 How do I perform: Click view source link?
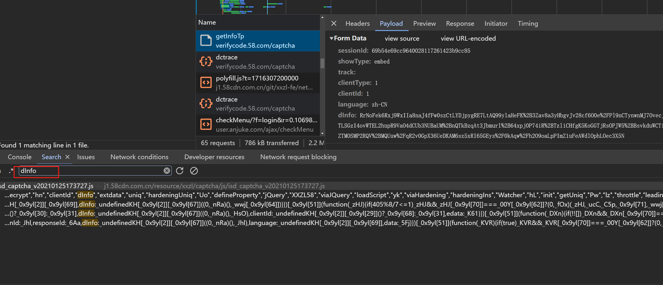click(402, 38)
